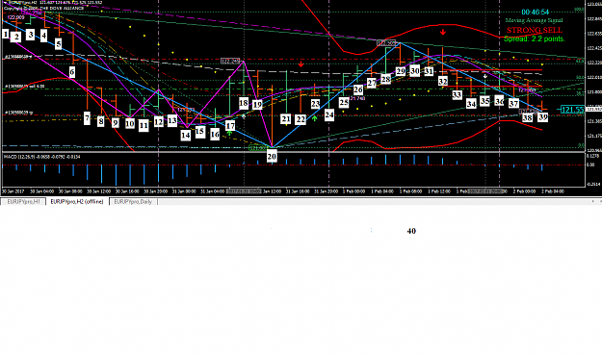
Task: Click the boxed 122.245 swing high label
Action: tap(230, 61)
